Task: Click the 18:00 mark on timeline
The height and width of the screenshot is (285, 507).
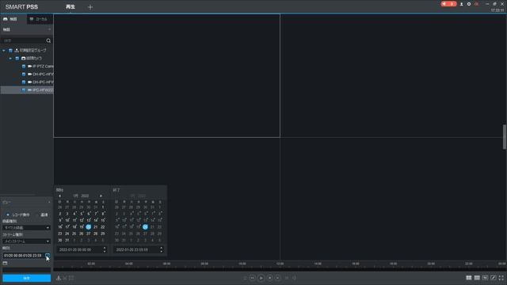Action: 393,264
